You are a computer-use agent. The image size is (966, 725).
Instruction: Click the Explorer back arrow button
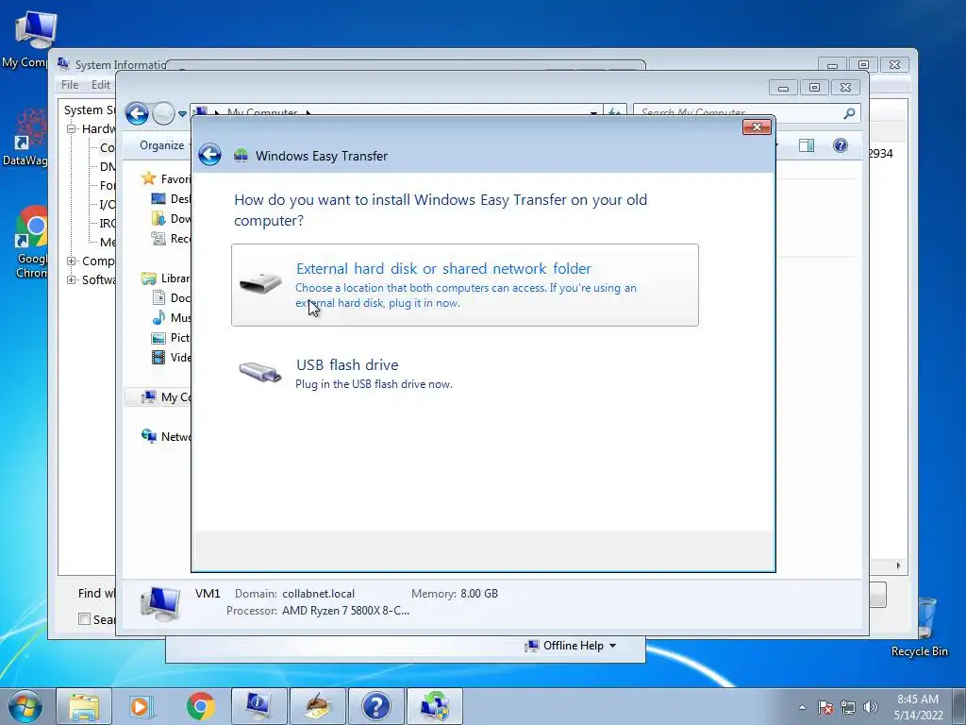coord(137,113)
